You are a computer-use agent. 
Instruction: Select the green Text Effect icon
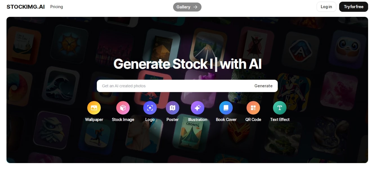280,108
